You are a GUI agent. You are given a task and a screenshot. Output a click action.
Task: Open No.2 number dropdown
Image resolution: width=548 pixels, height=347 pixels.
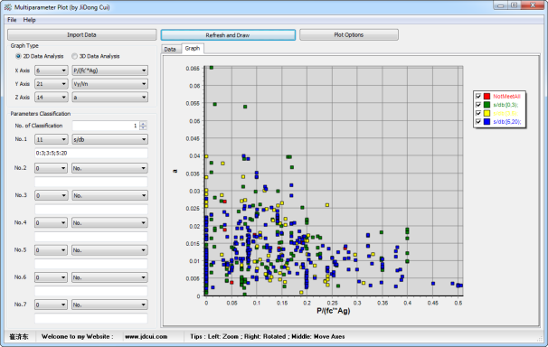pos(51,168)
